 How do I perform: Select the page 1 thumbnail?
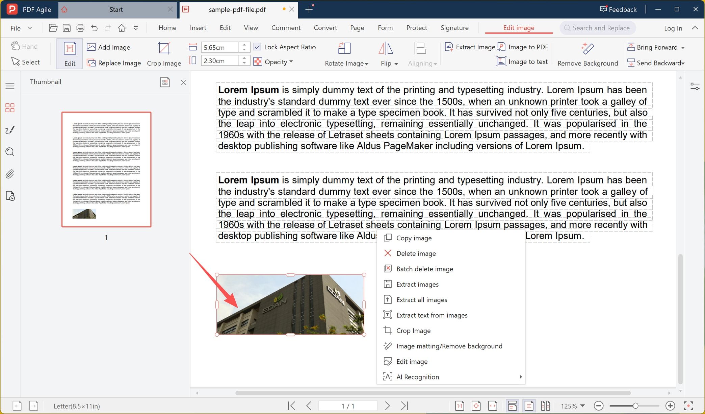point(106,169)
